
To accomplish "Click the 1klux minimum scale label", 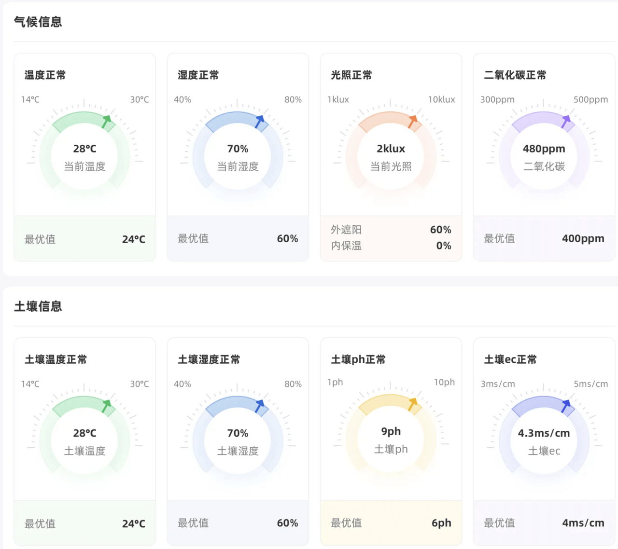I will [x=338, y=99].
